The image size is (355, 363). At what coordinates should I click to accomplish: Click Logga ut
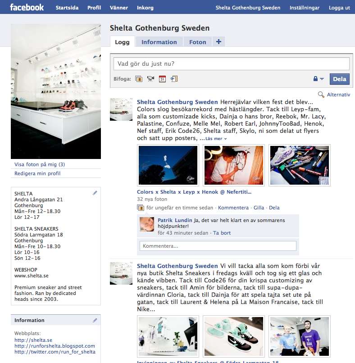click(x=339, y=8)
